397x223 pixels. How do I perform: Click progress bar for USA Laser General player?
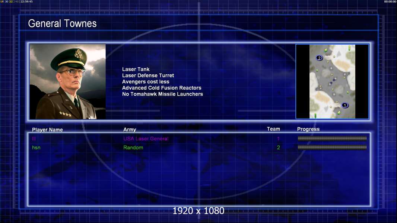332,138
